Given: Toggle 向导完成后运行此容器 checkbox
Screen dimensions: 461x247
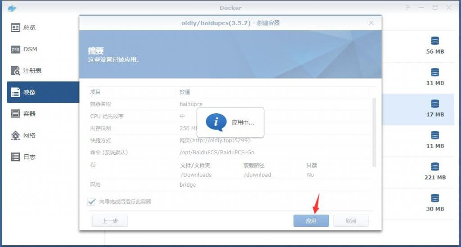Looking at the screenshot, I should pos(92,202).
